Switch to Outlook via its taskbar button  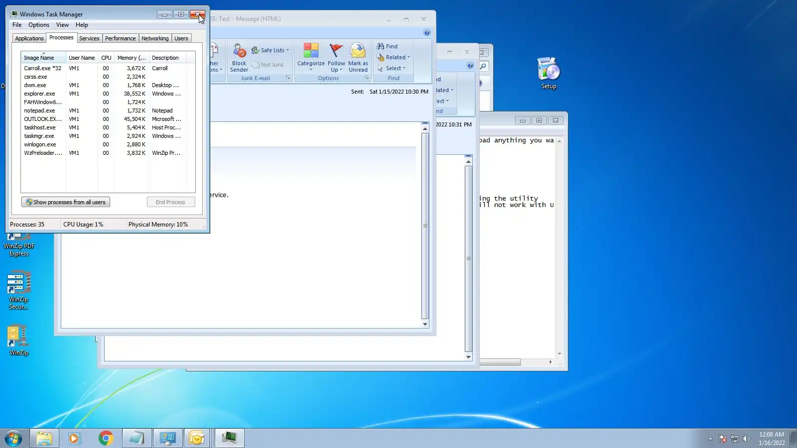click(197, 439)
